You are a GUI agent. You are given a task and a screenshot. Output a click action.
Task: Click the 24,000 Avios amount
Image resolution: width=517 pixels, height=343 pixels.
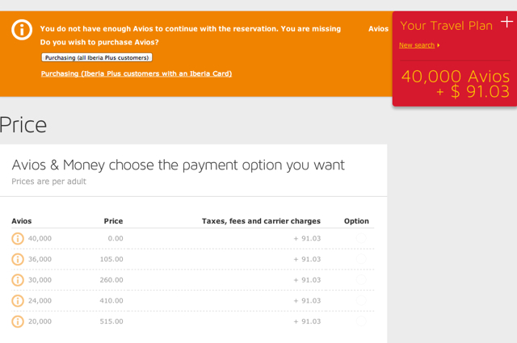40,300
